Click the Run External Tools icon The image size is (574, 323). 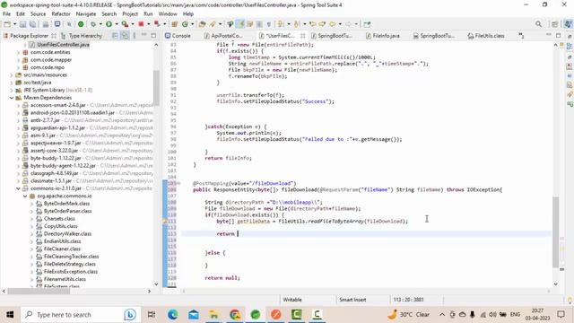[125, 24]
